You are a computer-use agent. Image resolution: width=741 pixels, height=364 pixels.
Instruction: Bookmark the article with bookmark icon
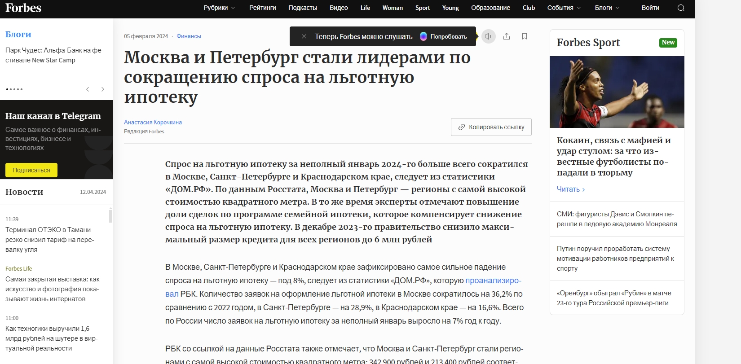(525, 36)
